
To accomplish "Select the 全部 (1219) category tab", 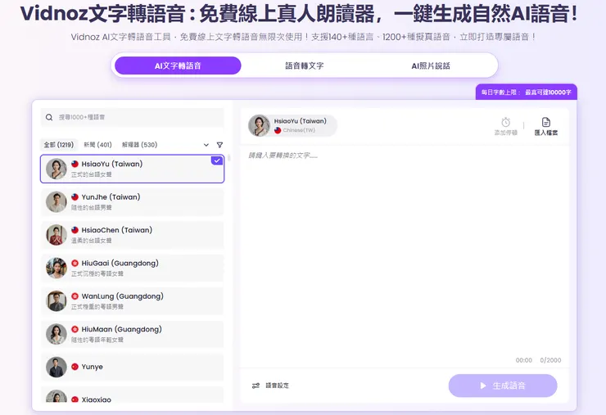I will pos(59,145).
